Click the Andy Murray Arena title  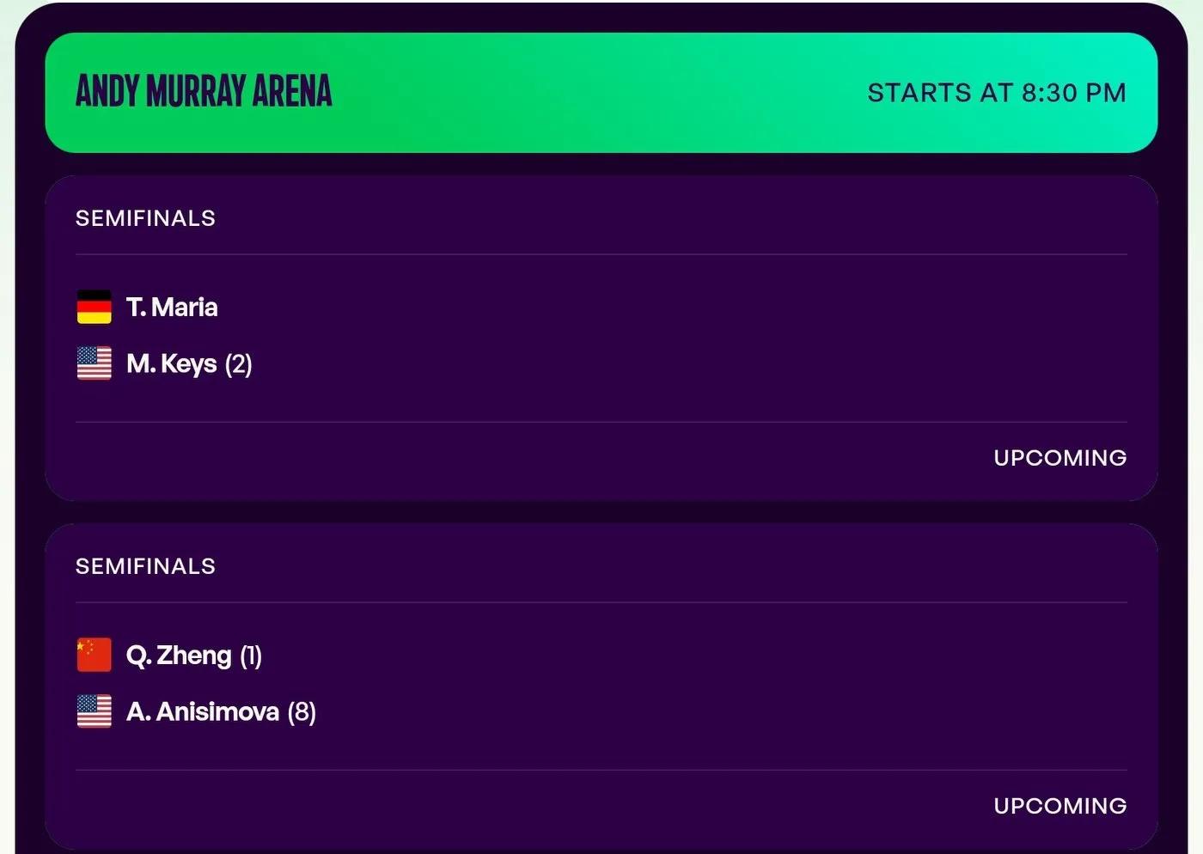(x=204, y=91)
